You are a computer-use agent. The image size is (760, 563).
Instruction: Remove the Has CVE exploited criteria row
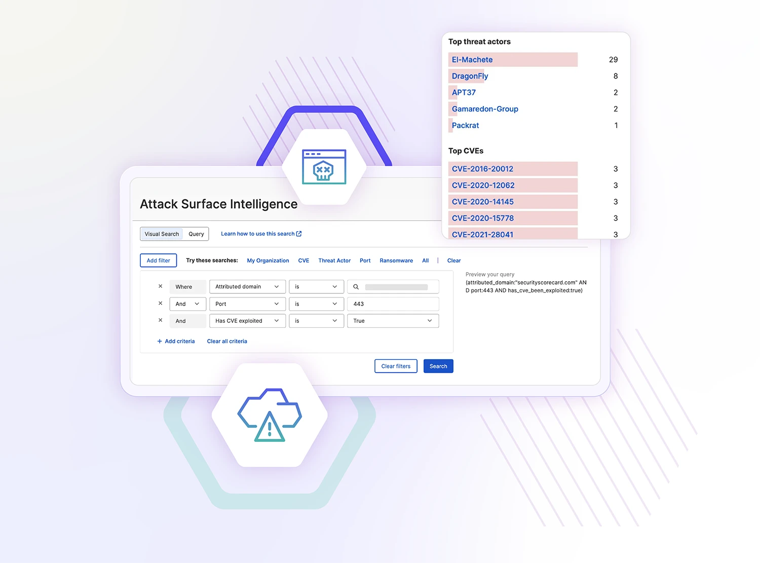click(x=160, y=320)
